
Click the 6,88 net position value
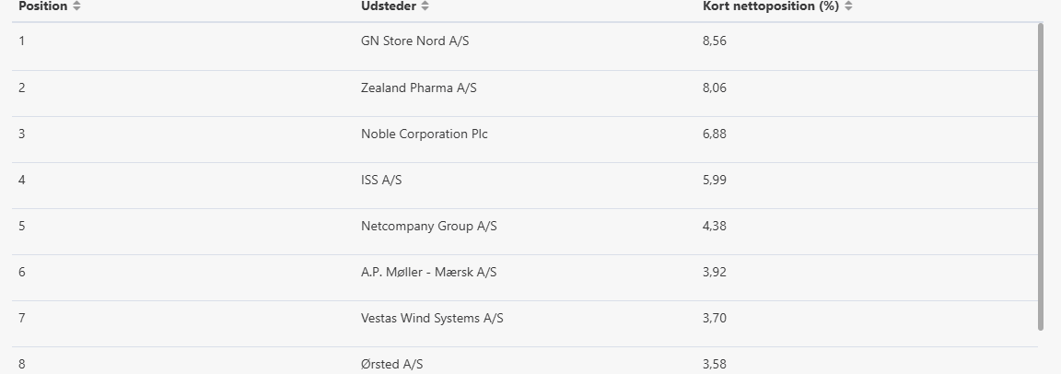[x=715, y=134]
